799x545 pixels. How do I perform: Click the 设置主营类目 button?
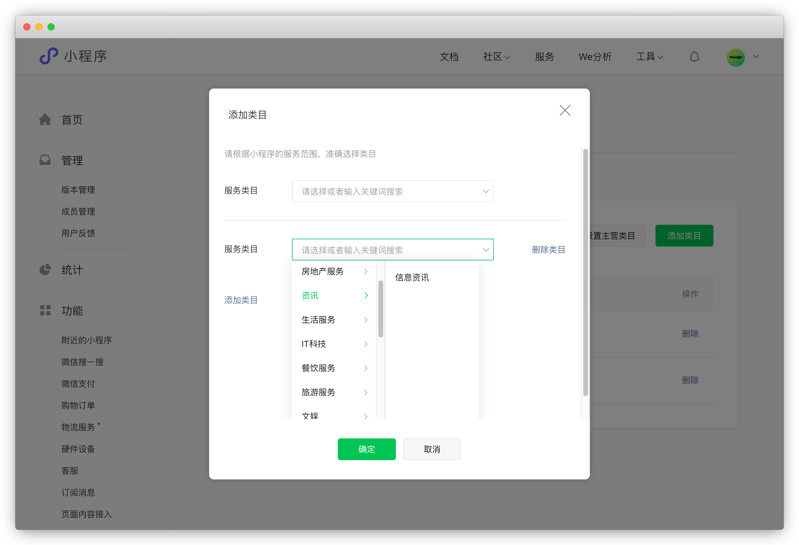(x=618, y=236)
